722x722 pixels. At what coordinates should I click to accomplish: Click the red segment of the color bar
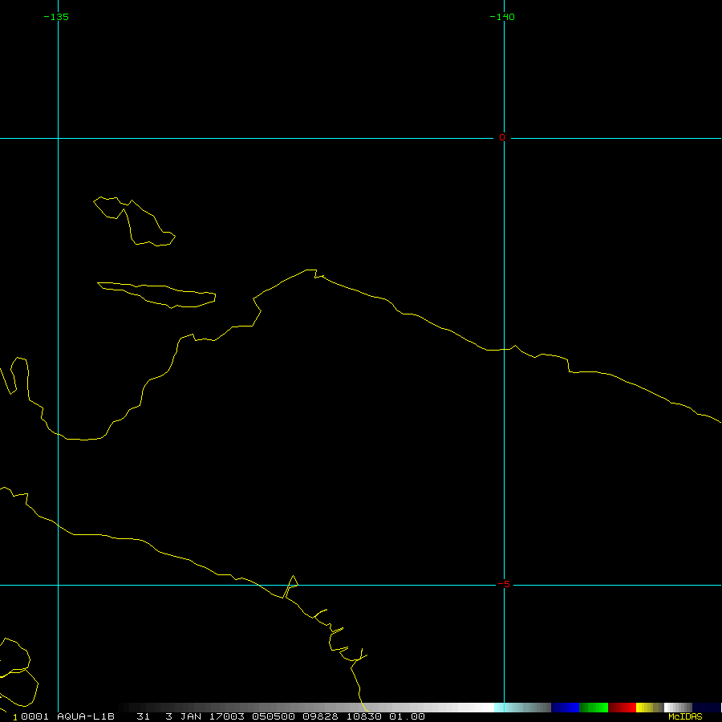622,708
